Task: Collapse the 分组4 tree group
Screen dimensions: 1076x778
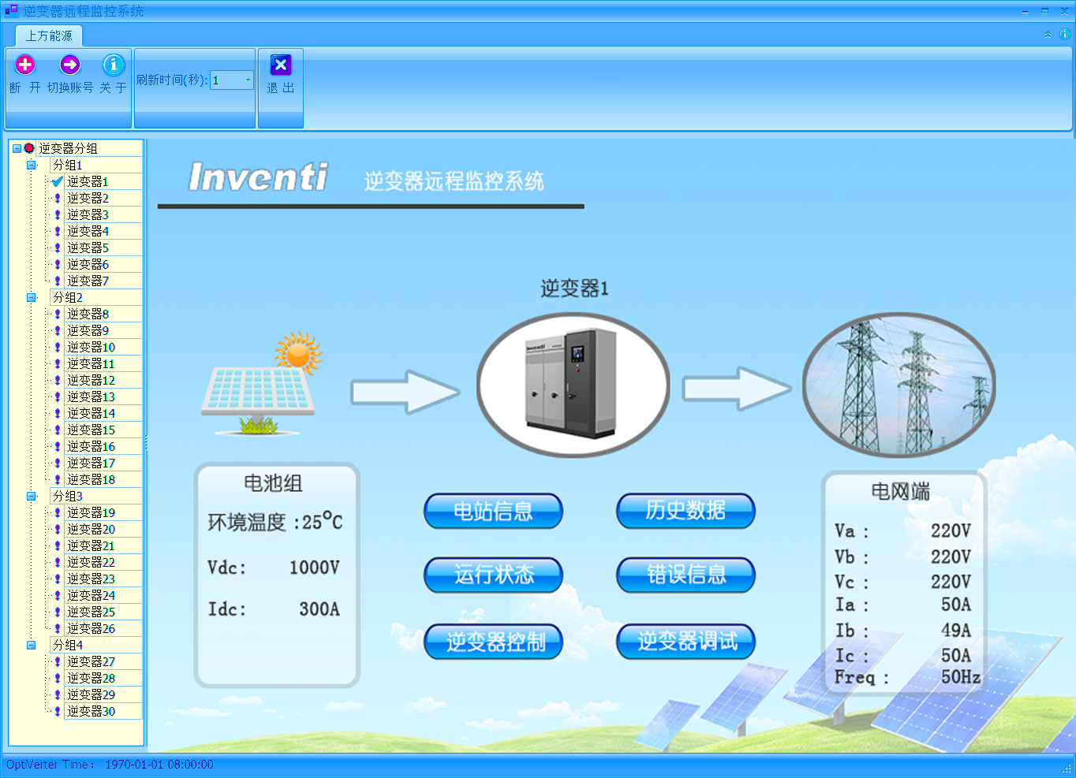Action: pyautogui.click(x=32, y=646)
